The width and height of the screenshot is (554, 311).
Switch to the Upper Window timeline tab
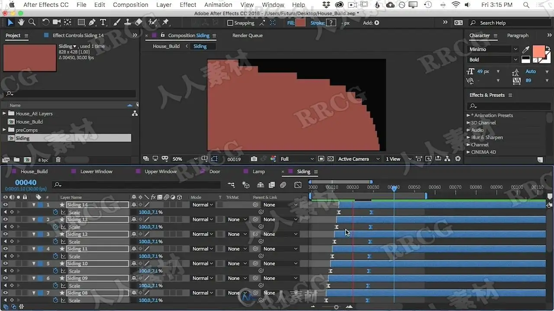[x=161, y=171]
